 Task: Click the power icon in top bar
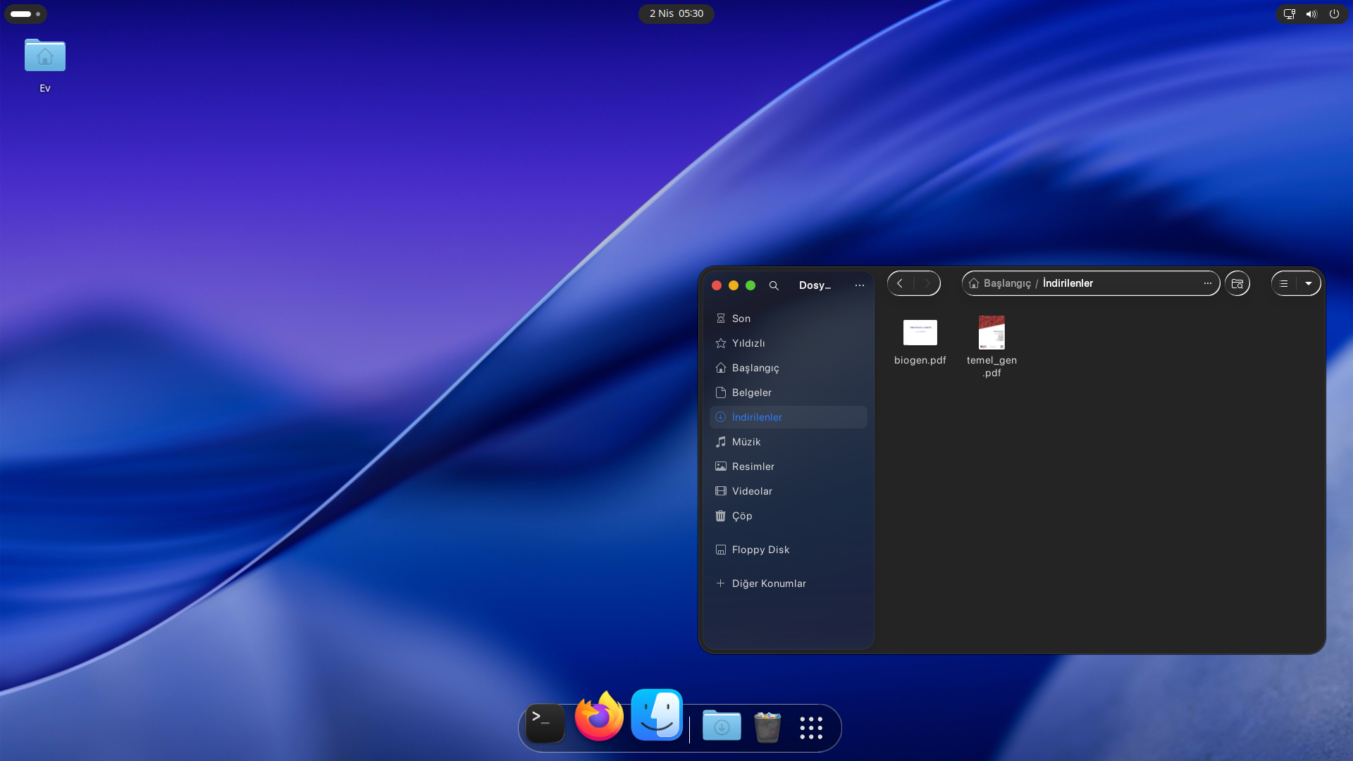1334,13
